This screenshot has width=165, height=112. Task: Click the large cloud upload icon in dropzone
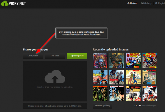click(55, 76)
